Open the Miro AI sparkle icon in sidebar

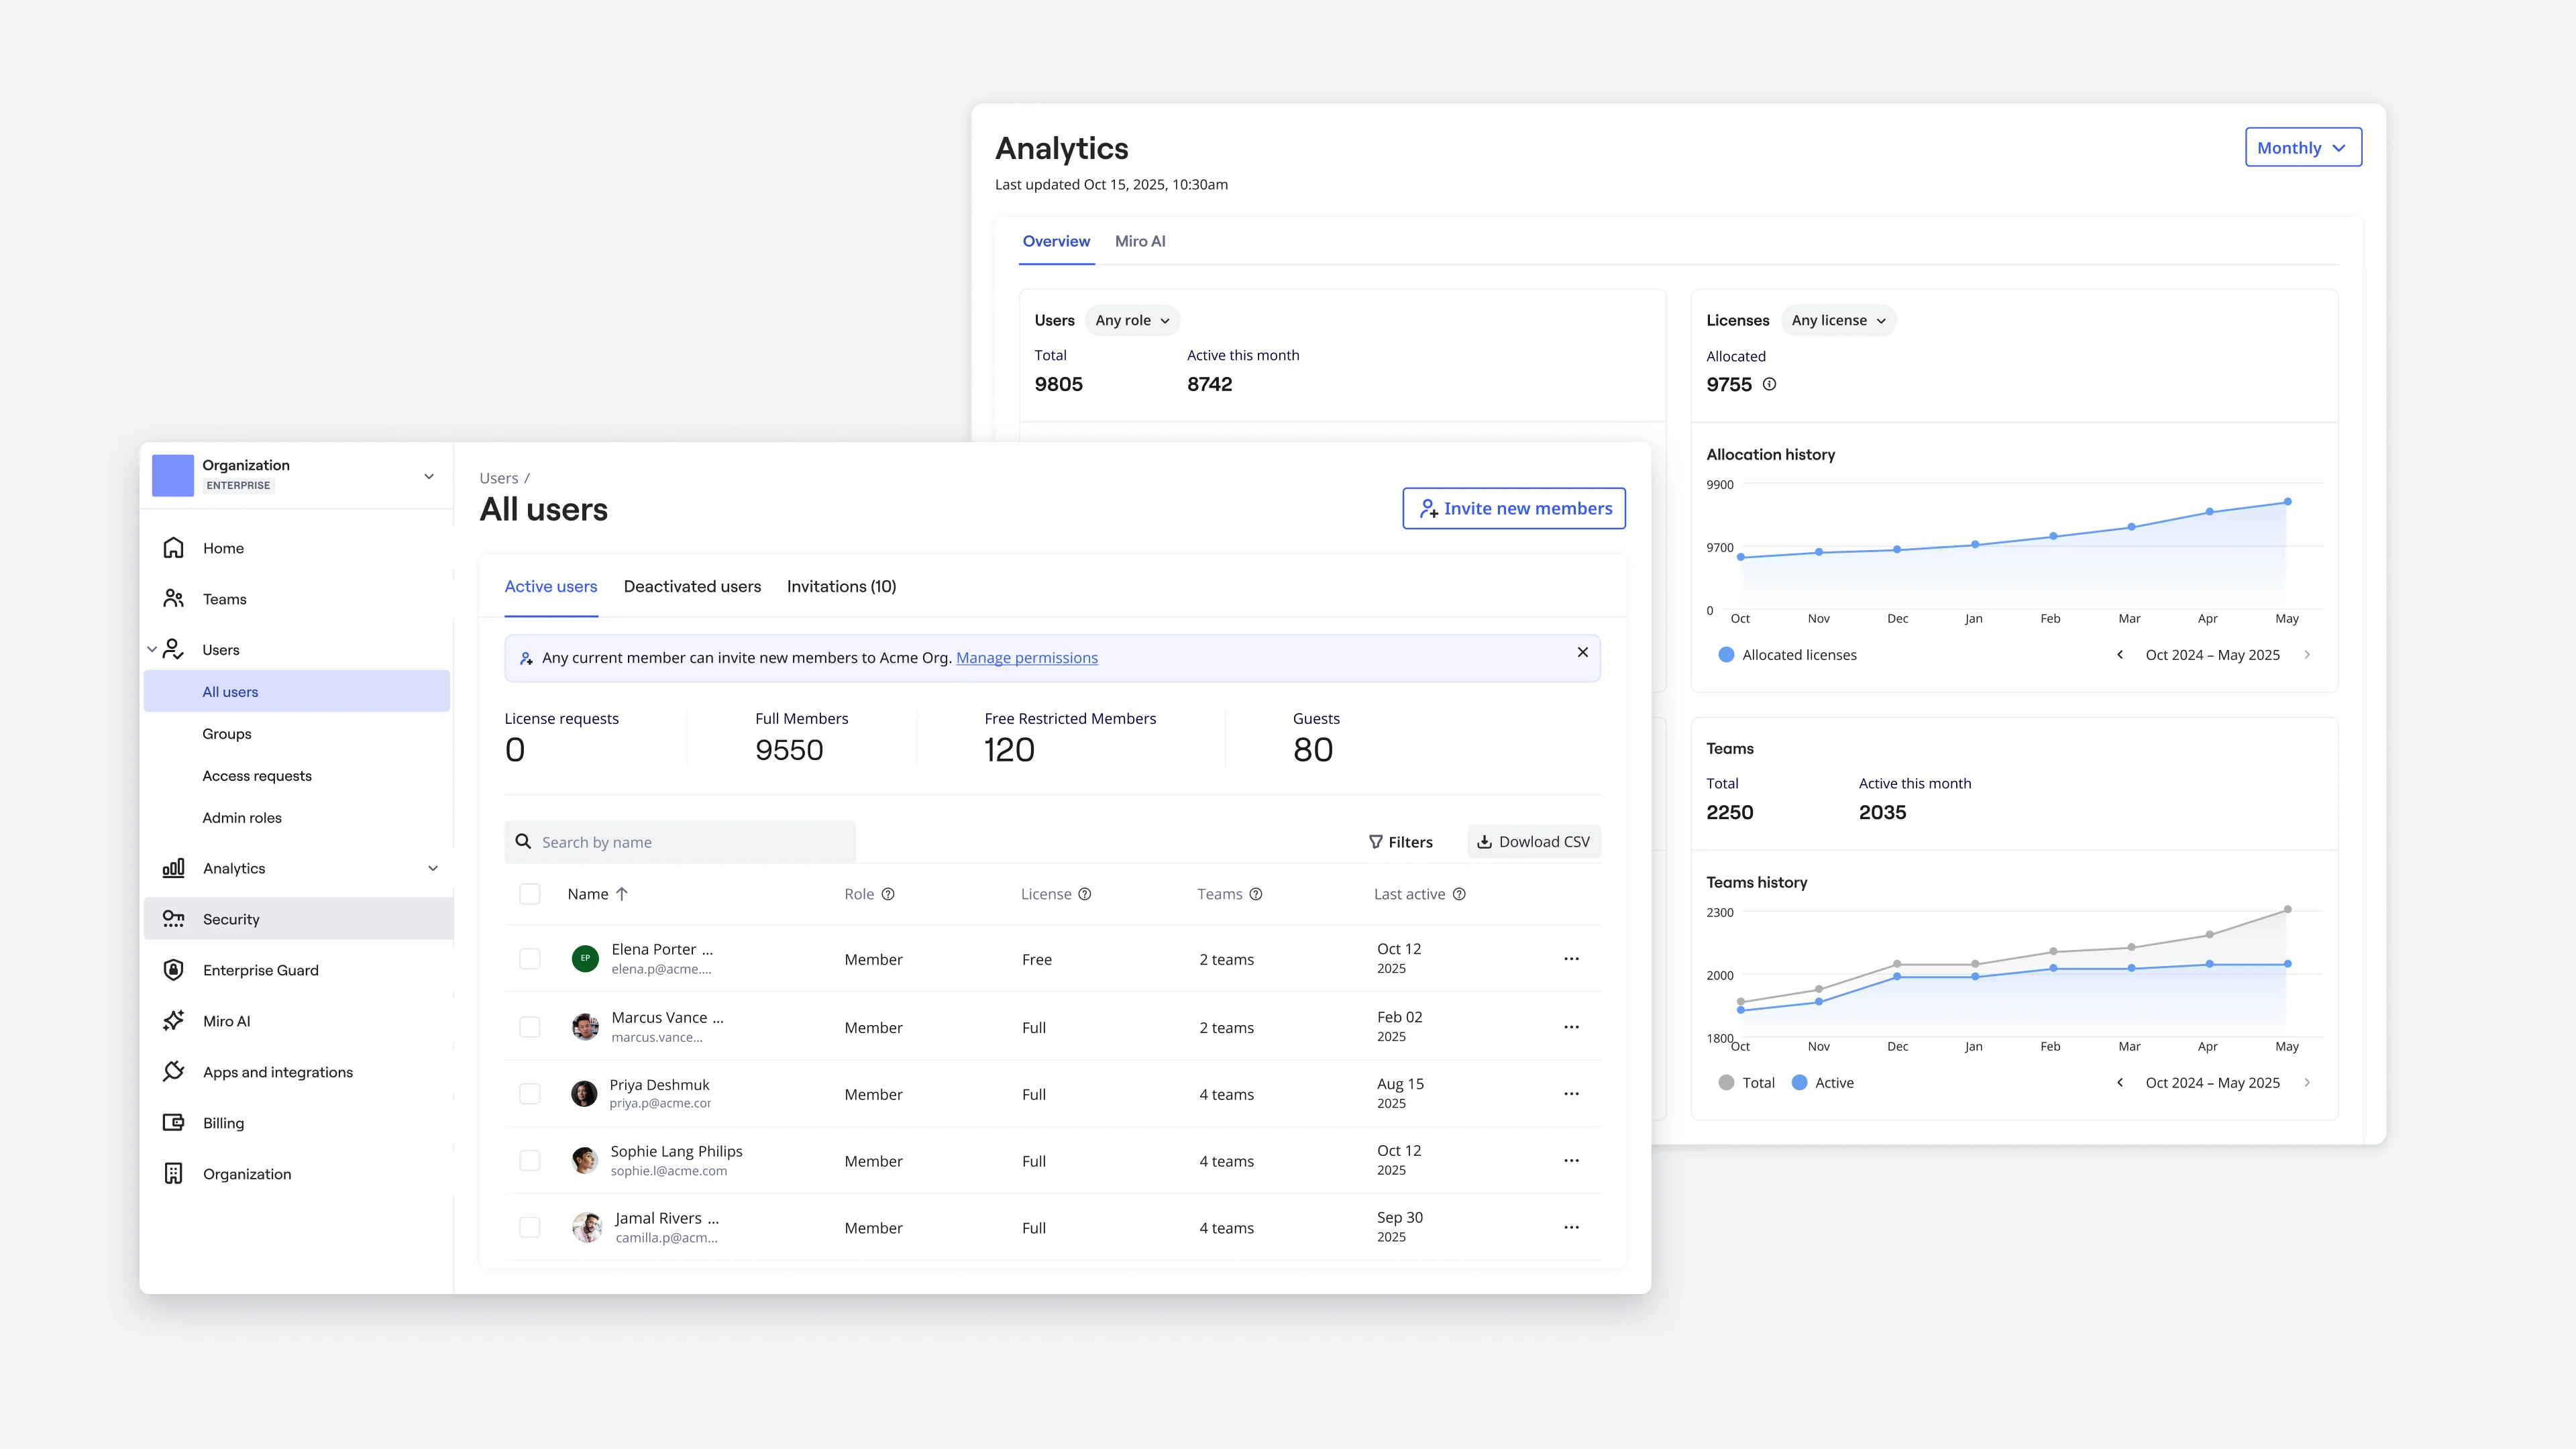pyautogui.click(x=173, y=1021)
